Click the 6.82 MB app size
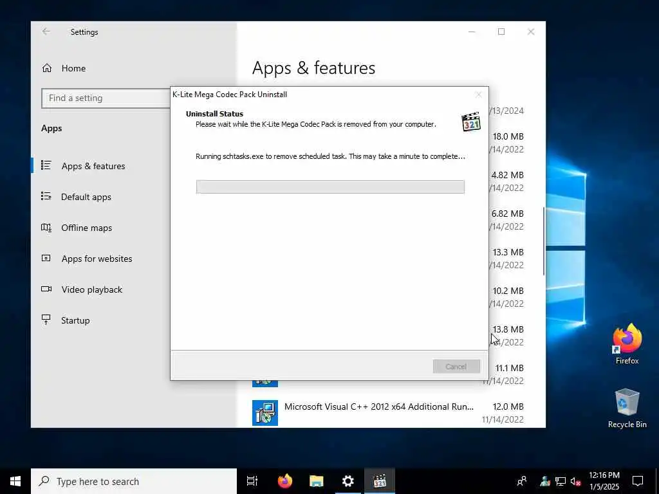Image resolution: width=659 pixels, height=494 pixels. pyautogui.click(x=507, y=214)
